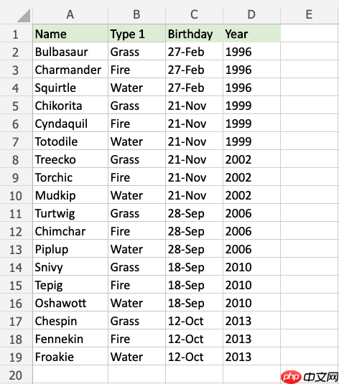
Task: Select row 1 header
Action: 16,34
